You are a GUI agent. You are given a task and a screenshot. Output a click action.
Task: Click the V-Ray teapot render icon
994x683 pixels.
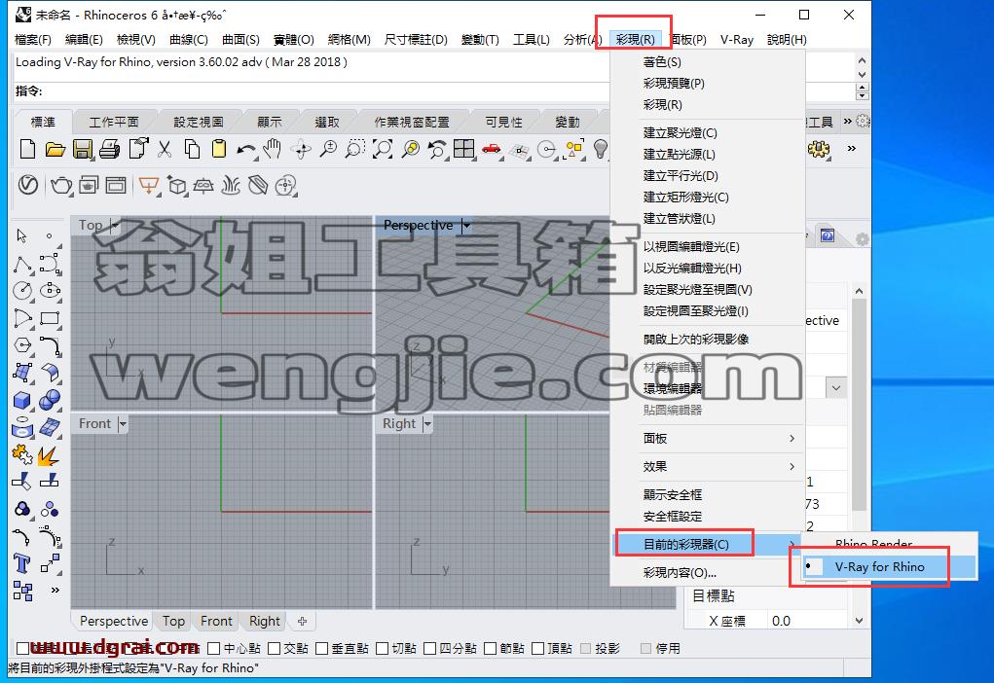point(61,185)
